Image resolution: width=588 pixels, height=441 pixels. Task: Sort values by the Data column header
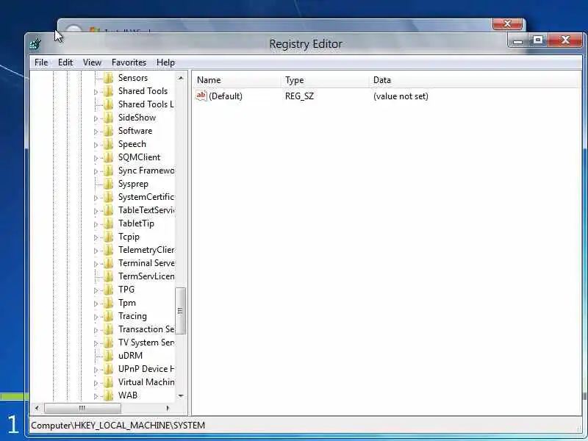[475, 80]
